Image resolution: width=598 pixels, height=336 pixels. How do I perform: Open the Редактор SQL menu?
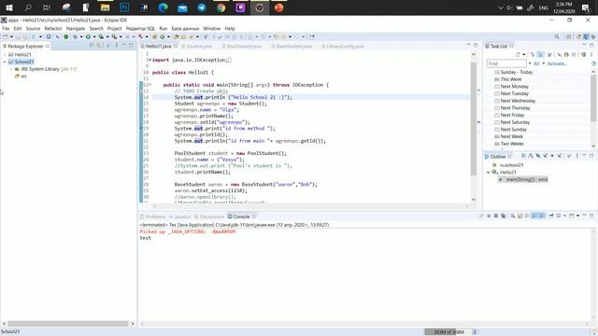pyautogui.click(x=140, y=29)
